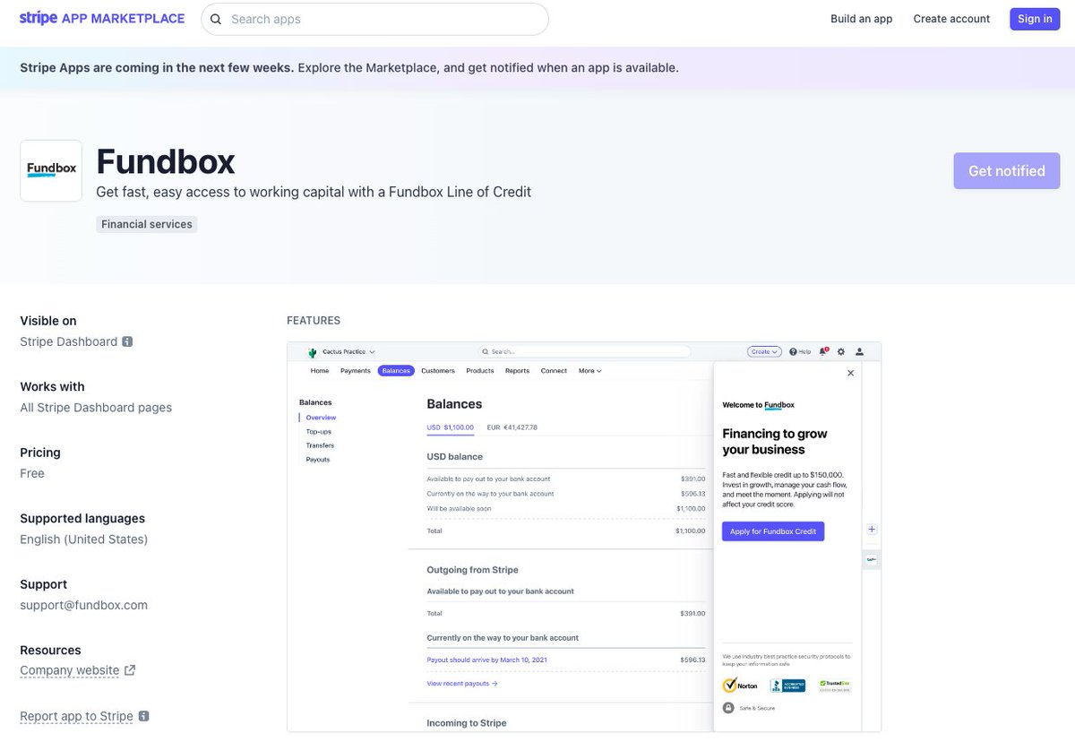This screenshot has width=1075, height=742.
Task: Click info icon beside Report app to Stripe
Action: pyautogui.click(x=143, y=716)
